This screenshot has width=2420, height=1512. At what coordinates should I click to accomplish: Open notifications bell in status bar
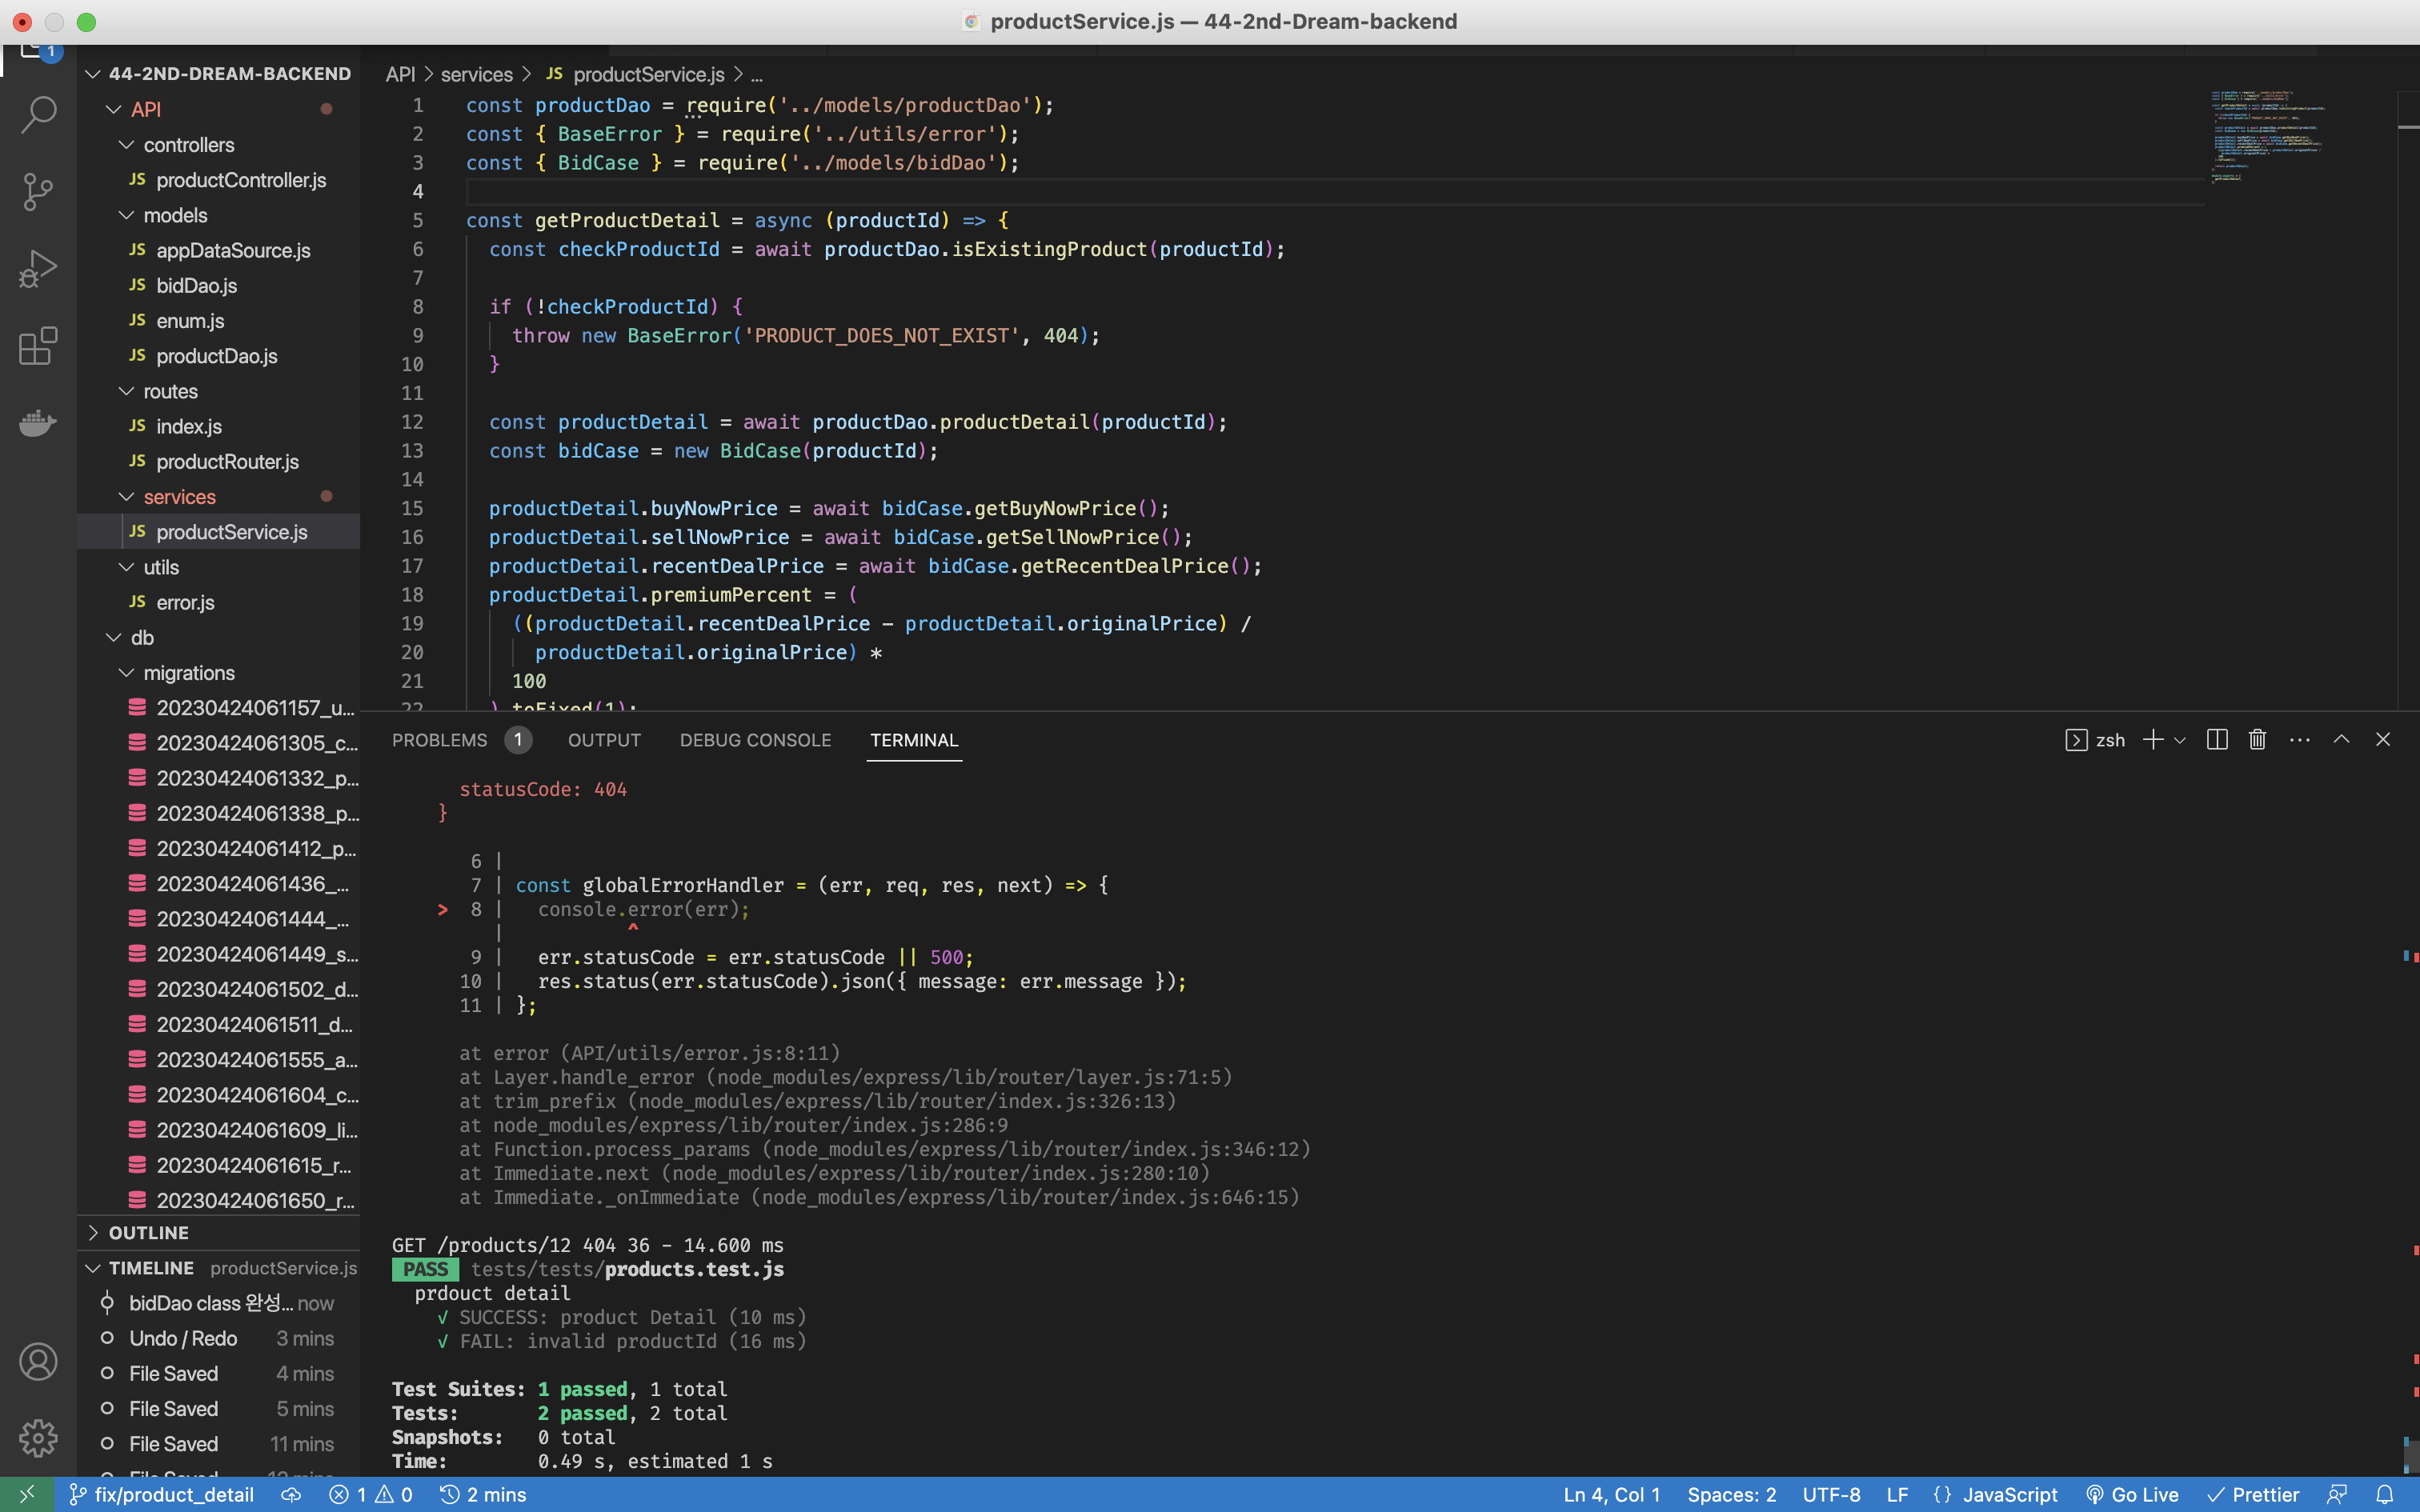(2385, 1494)
